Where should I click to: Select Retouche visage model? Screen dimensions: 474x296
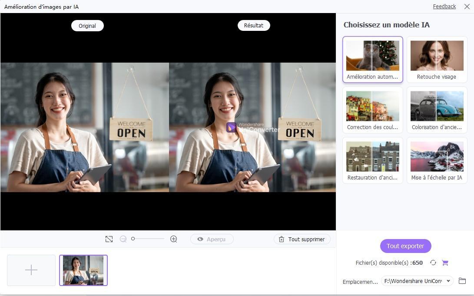[x=437, y=60]
